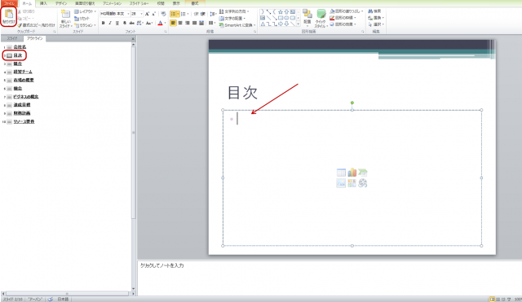Open the font name combo box
522x302 pixels.
coord(115,14)
